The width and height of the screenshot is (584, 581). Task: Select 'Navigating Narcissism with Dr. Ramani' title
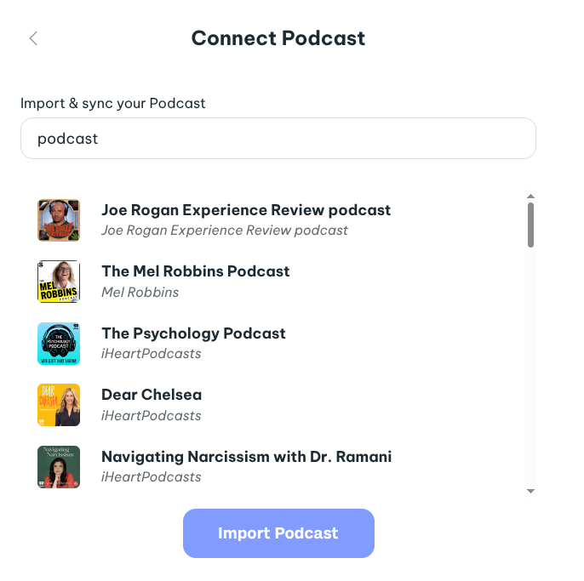pyautogui.click(x=247, y=457)
